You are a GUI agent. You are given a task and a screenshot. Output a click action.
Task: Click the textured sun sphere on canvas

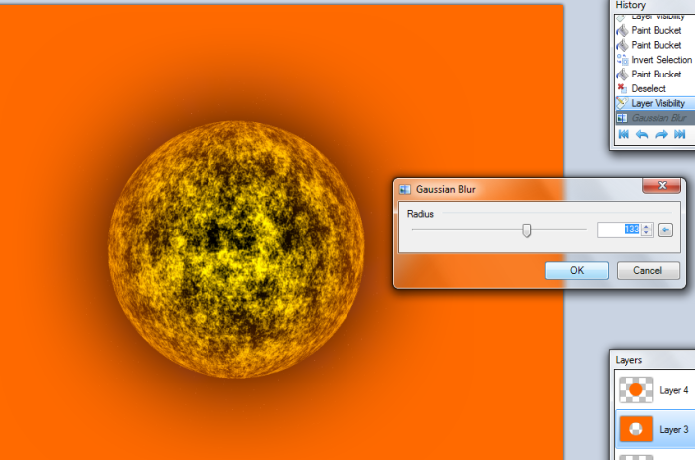point(236,249)
